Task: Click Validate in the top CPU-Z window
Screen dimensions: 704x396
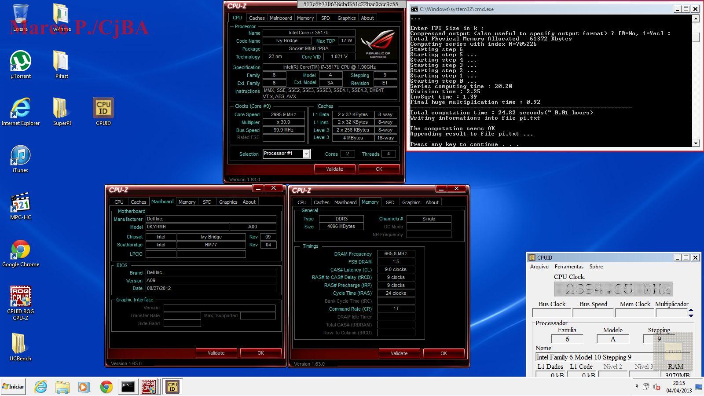Action: (x=334, y=169)
